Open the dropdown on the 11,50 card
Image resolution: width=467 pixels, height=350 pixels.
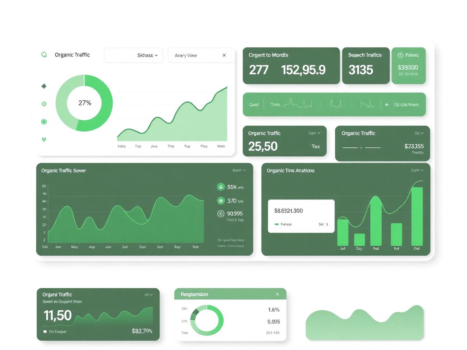pos(148,295)
